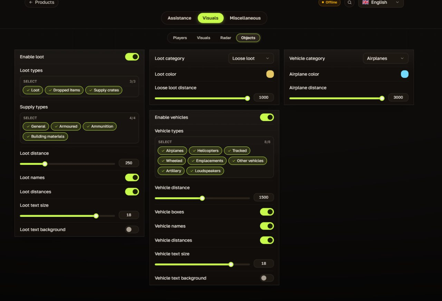Select the Objects sub-tab

coord(248,38)
